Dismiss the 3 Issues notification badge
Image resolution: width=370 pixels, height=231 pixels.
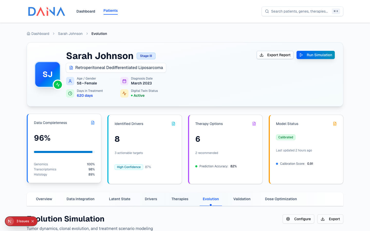[33, 221]
